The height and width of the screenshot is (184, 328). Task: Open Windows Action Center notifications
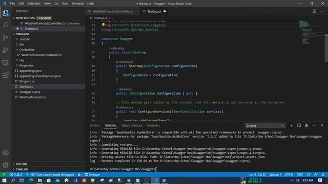click(x=320, y=180)
